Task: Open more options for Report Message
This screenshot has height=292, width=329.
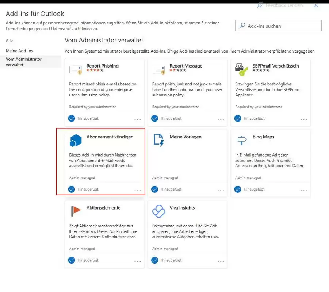Action: point(221,119)
